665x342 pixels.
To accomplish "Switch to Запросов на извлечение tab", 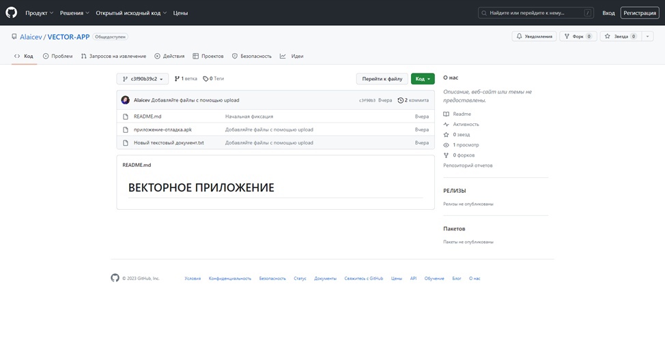I will [x=113, y=56].
